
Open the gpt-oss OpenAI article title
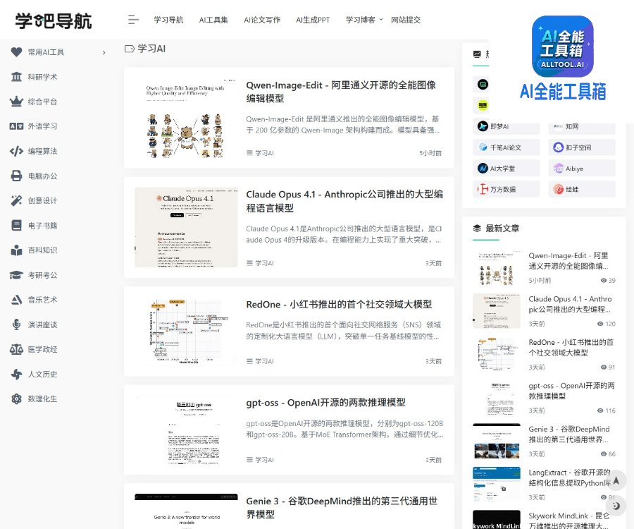(x=325, y=403)
